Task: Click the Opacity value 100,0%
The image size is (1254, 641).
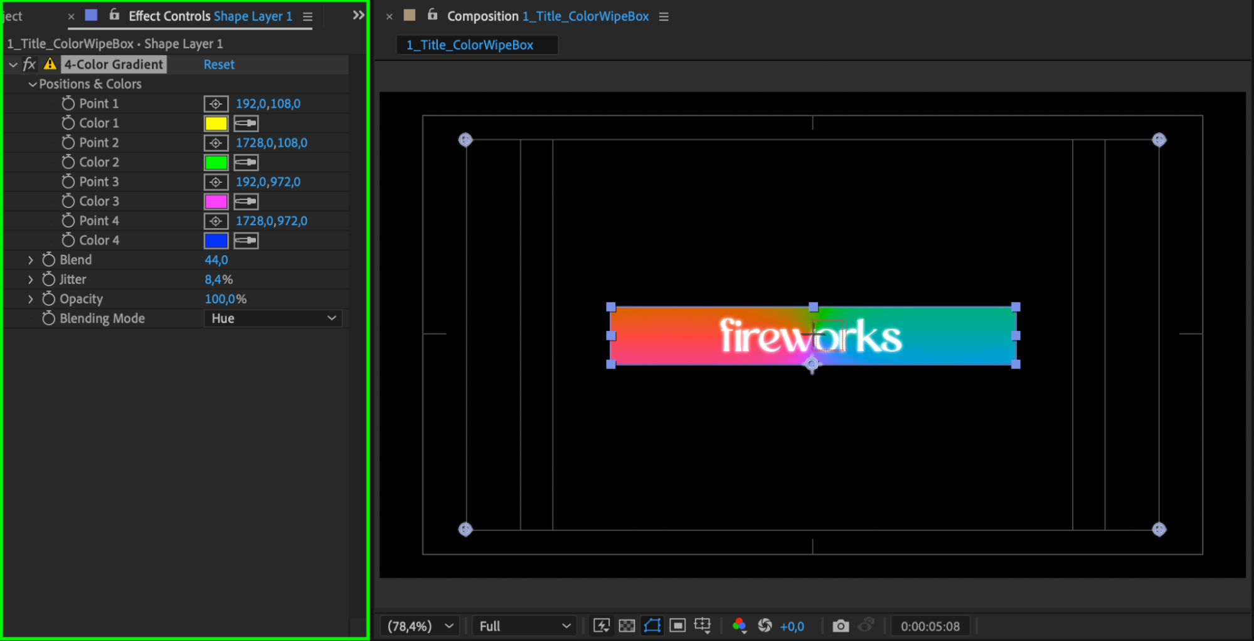Action: coord(225,299)
